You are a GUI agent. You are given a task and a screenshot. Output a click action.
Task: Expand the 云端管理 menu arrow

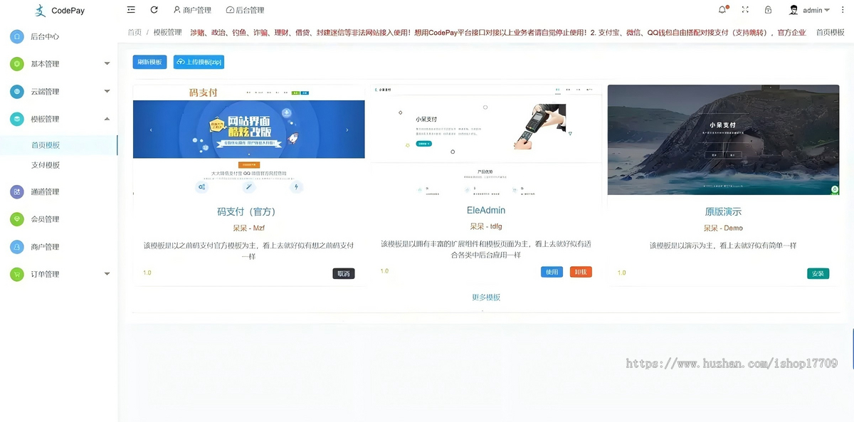tap(107, 91)
